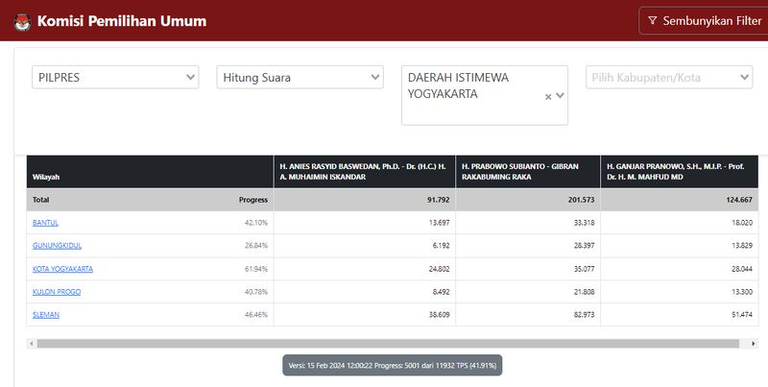Click the Anies Baswedan - Muhaimin column header
The image size is (768, 387).
365,172
